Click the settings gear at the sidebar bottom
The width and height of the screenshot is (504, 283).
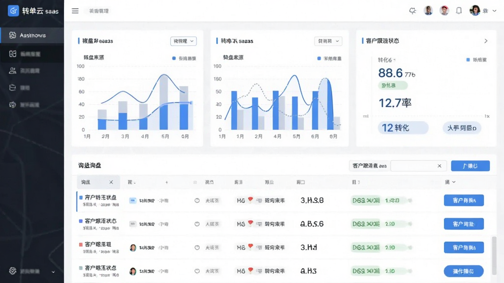(x=12, y=271)
